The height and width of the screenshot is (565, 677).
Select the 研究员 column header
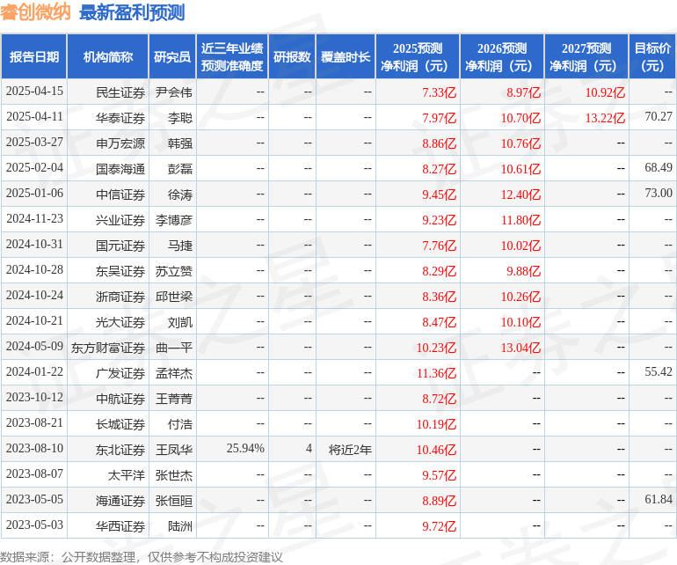[172, 56]
